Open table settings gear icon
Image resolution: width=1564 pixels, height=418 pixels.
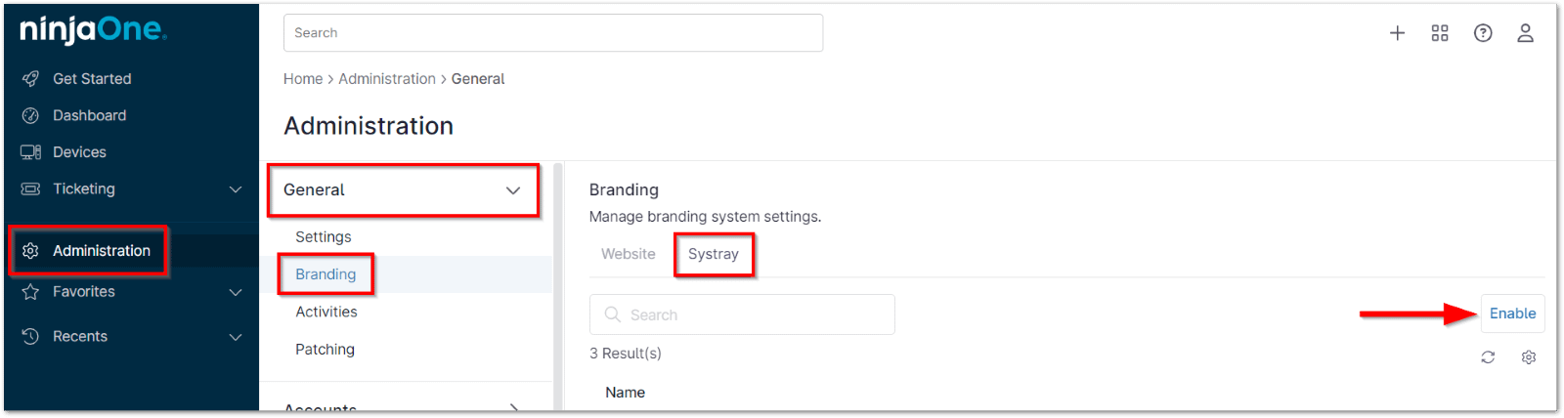point(1529,357)
